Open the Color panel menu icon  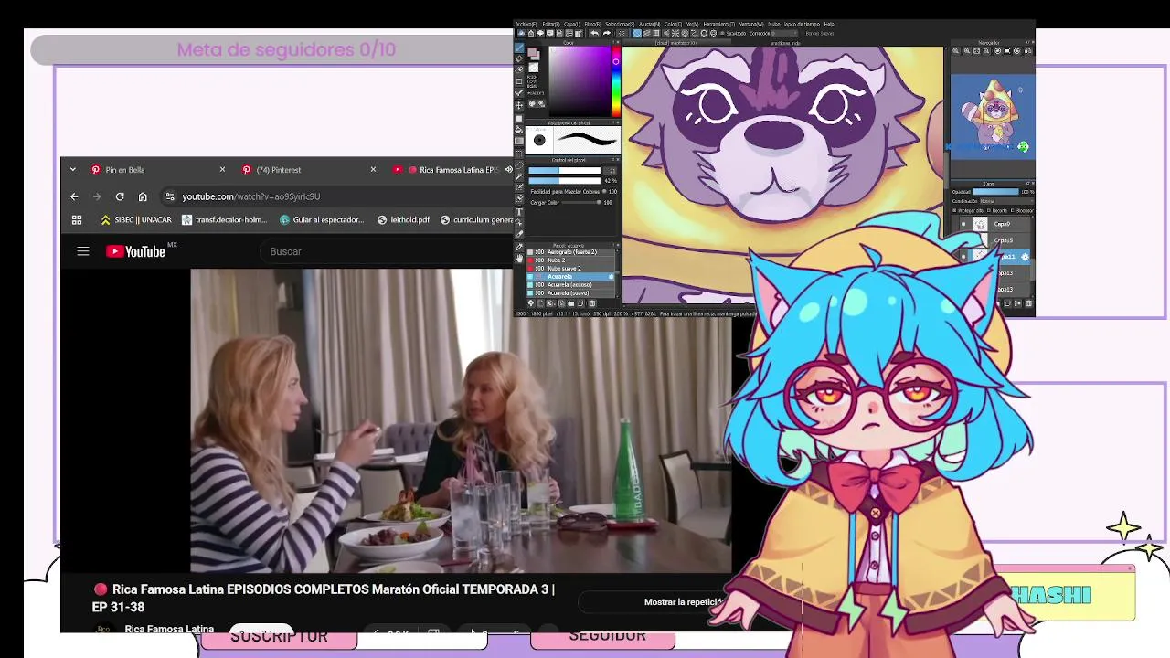[x=612, y=42]
